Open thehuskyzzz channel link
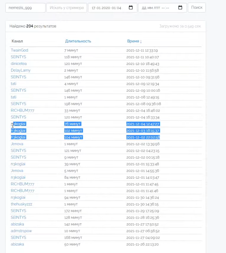Screen dimensions: 226x253 pyautogui.click(x=21, y=204)
